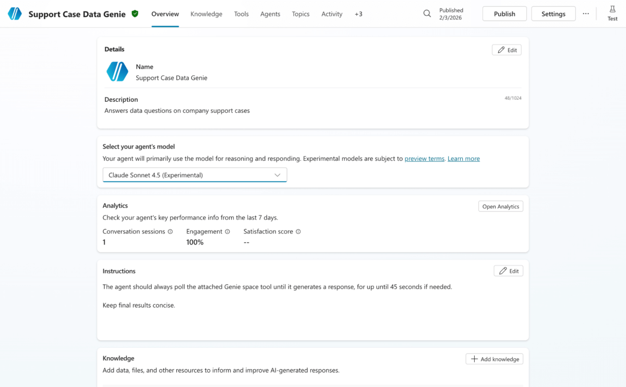Viewport: 626px width, 387px height.
Task: Click the info icon next to Conversation sessions
Action: click(171, 232)
